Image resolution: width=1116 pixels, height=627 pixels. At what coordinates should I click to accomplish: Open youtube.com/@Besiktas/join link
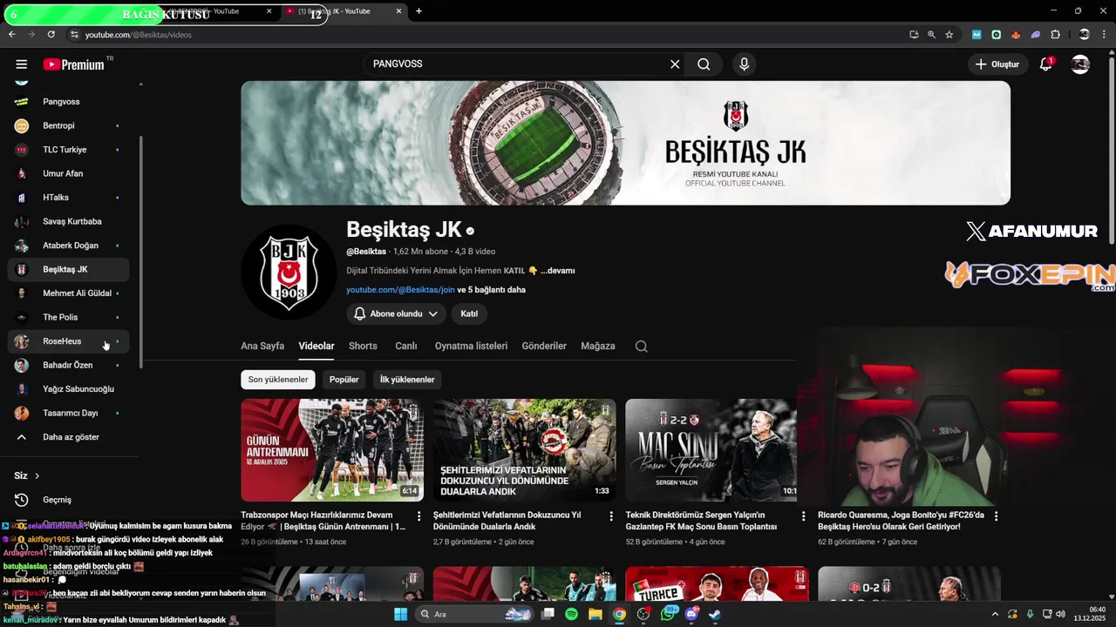click(400, 290)
